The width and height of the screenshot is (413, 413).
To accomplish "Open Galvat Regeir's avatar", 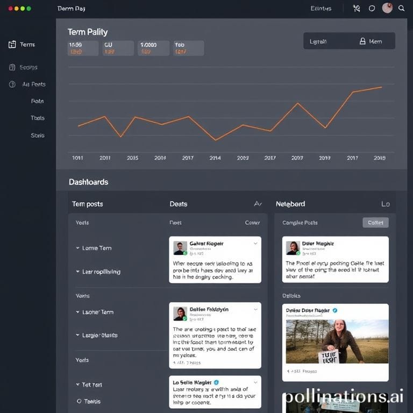I will click(180, 248).
